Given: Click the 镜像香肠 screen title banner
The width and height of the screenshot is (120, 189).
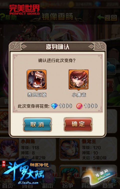Looking at the screenshot, I should point(57,17).
